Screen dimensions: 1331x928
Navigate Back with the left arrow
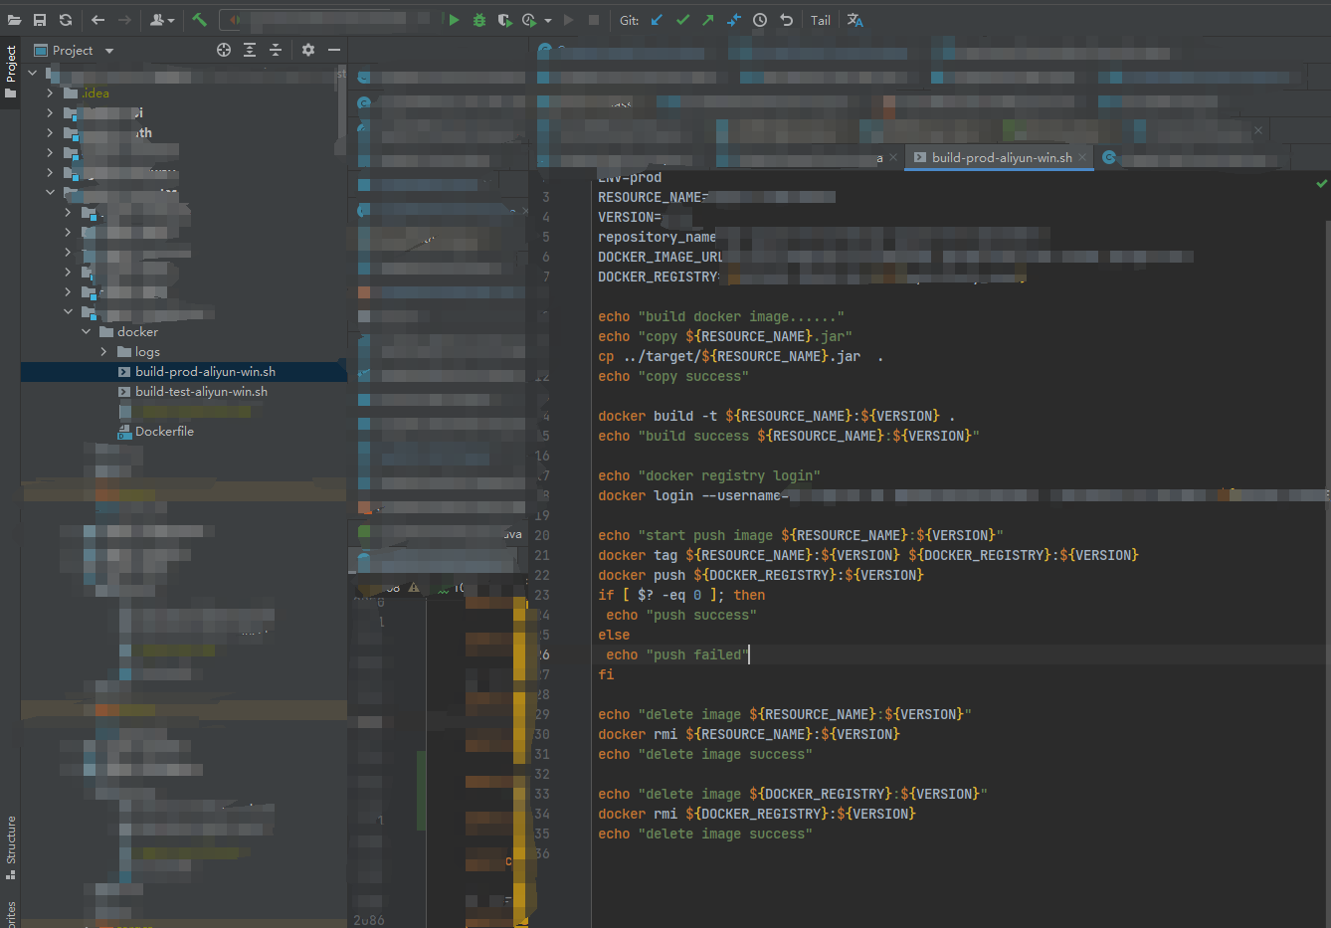(97, 20)
